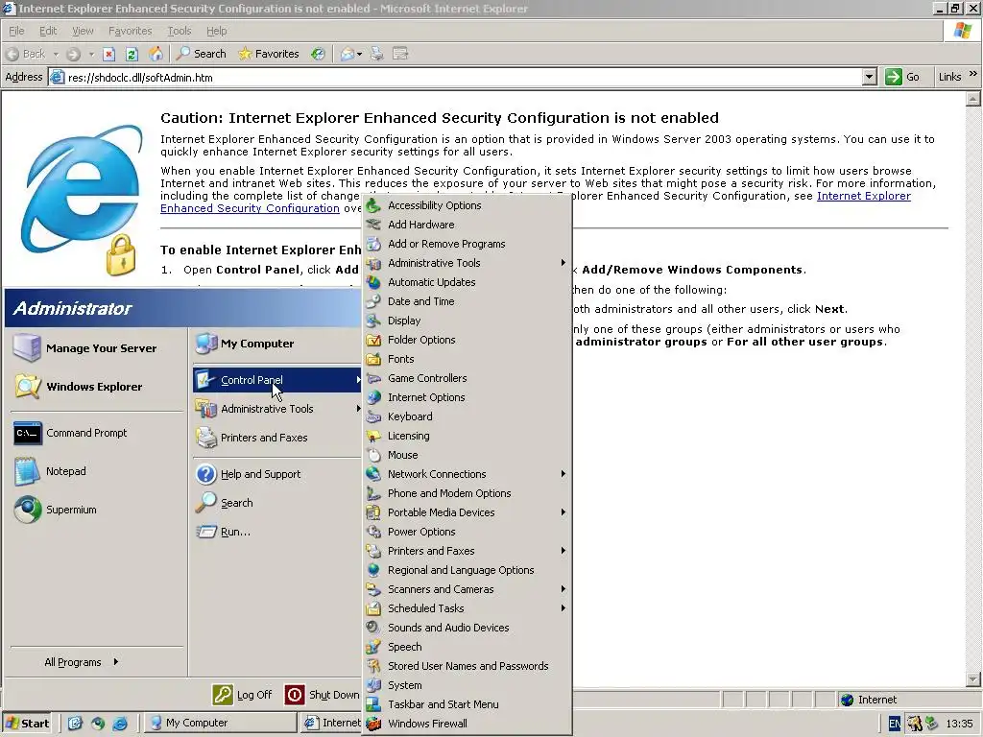
Task: Open System properties entry
Action: [468, 685]
